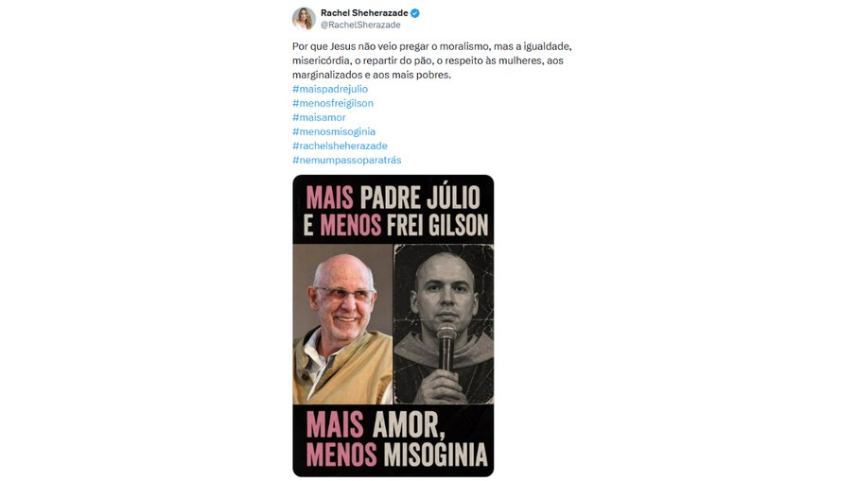Image resolution: width=857 pixels, height=481 pixels.
Task: Follow the #maisamor hashtag link
Action: pyautogui.click(x=319, y=117)
